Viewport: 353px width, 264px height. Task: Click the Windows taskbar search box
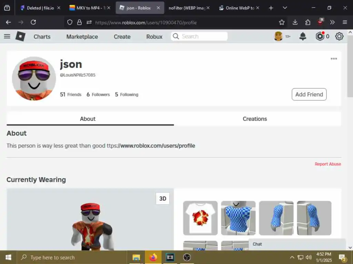click(x=72, y=257)
